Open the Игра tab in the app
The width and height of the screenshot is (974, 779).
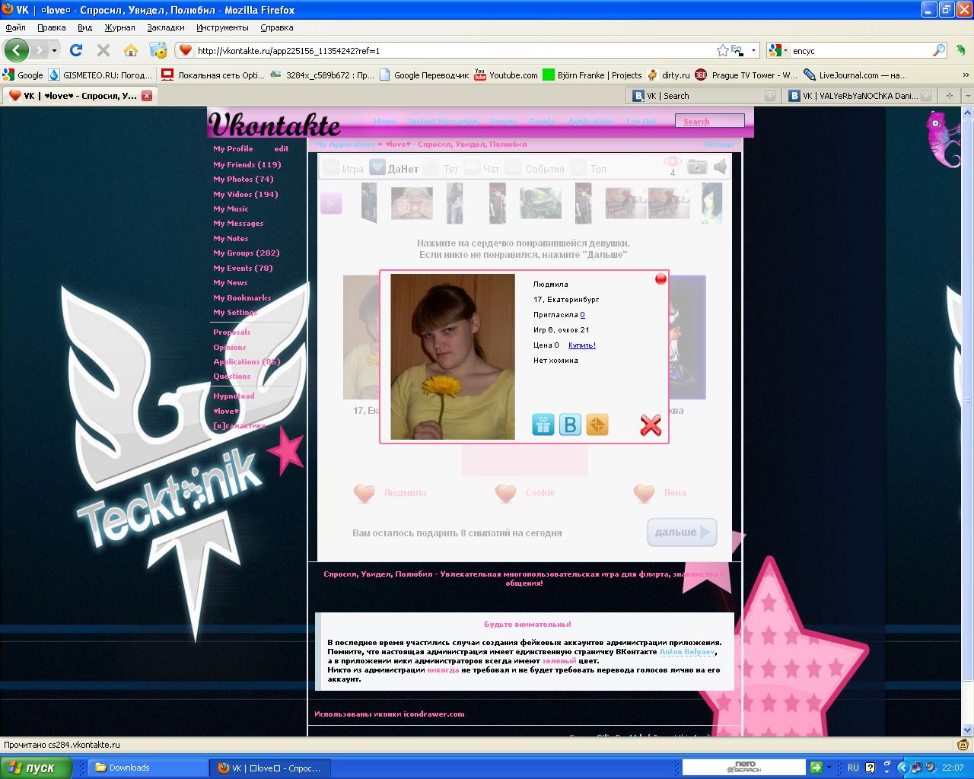point(343,168)
